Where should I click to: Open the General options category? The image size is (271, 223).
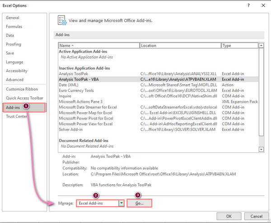click(13, 18)
